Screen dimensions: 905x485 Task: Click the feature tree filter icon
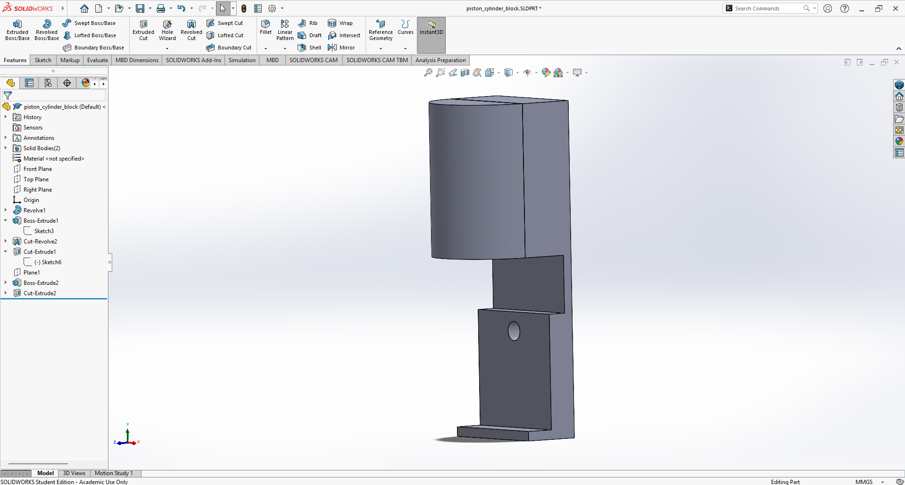tap(8, 96)
